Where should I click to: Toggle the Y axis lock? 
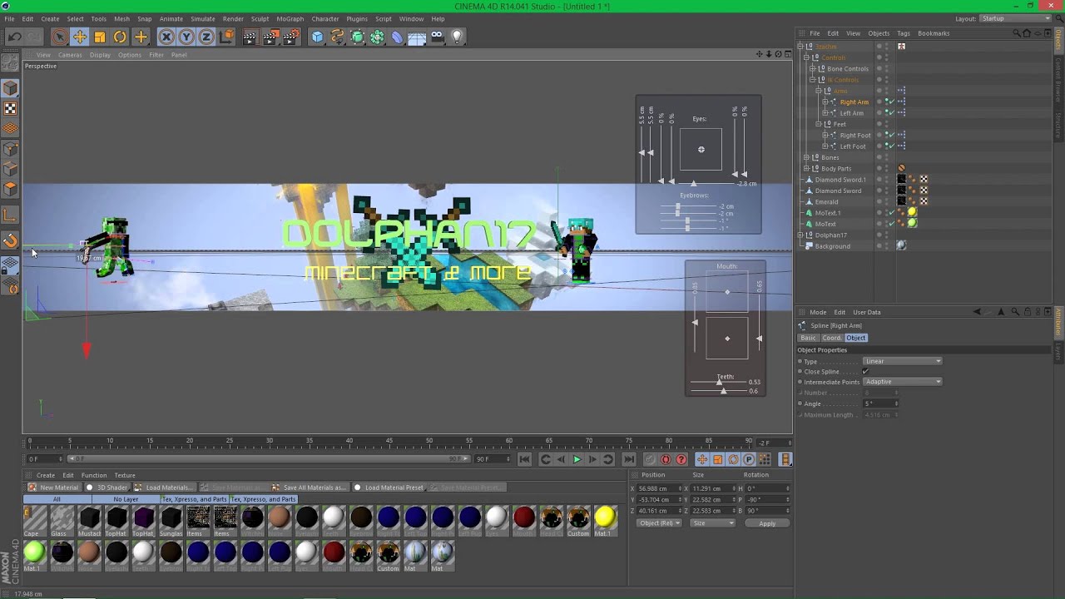tap(186, 37)
